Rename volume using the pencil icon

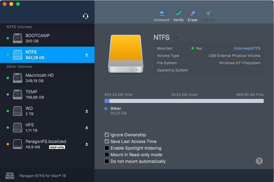click(176, 38)
